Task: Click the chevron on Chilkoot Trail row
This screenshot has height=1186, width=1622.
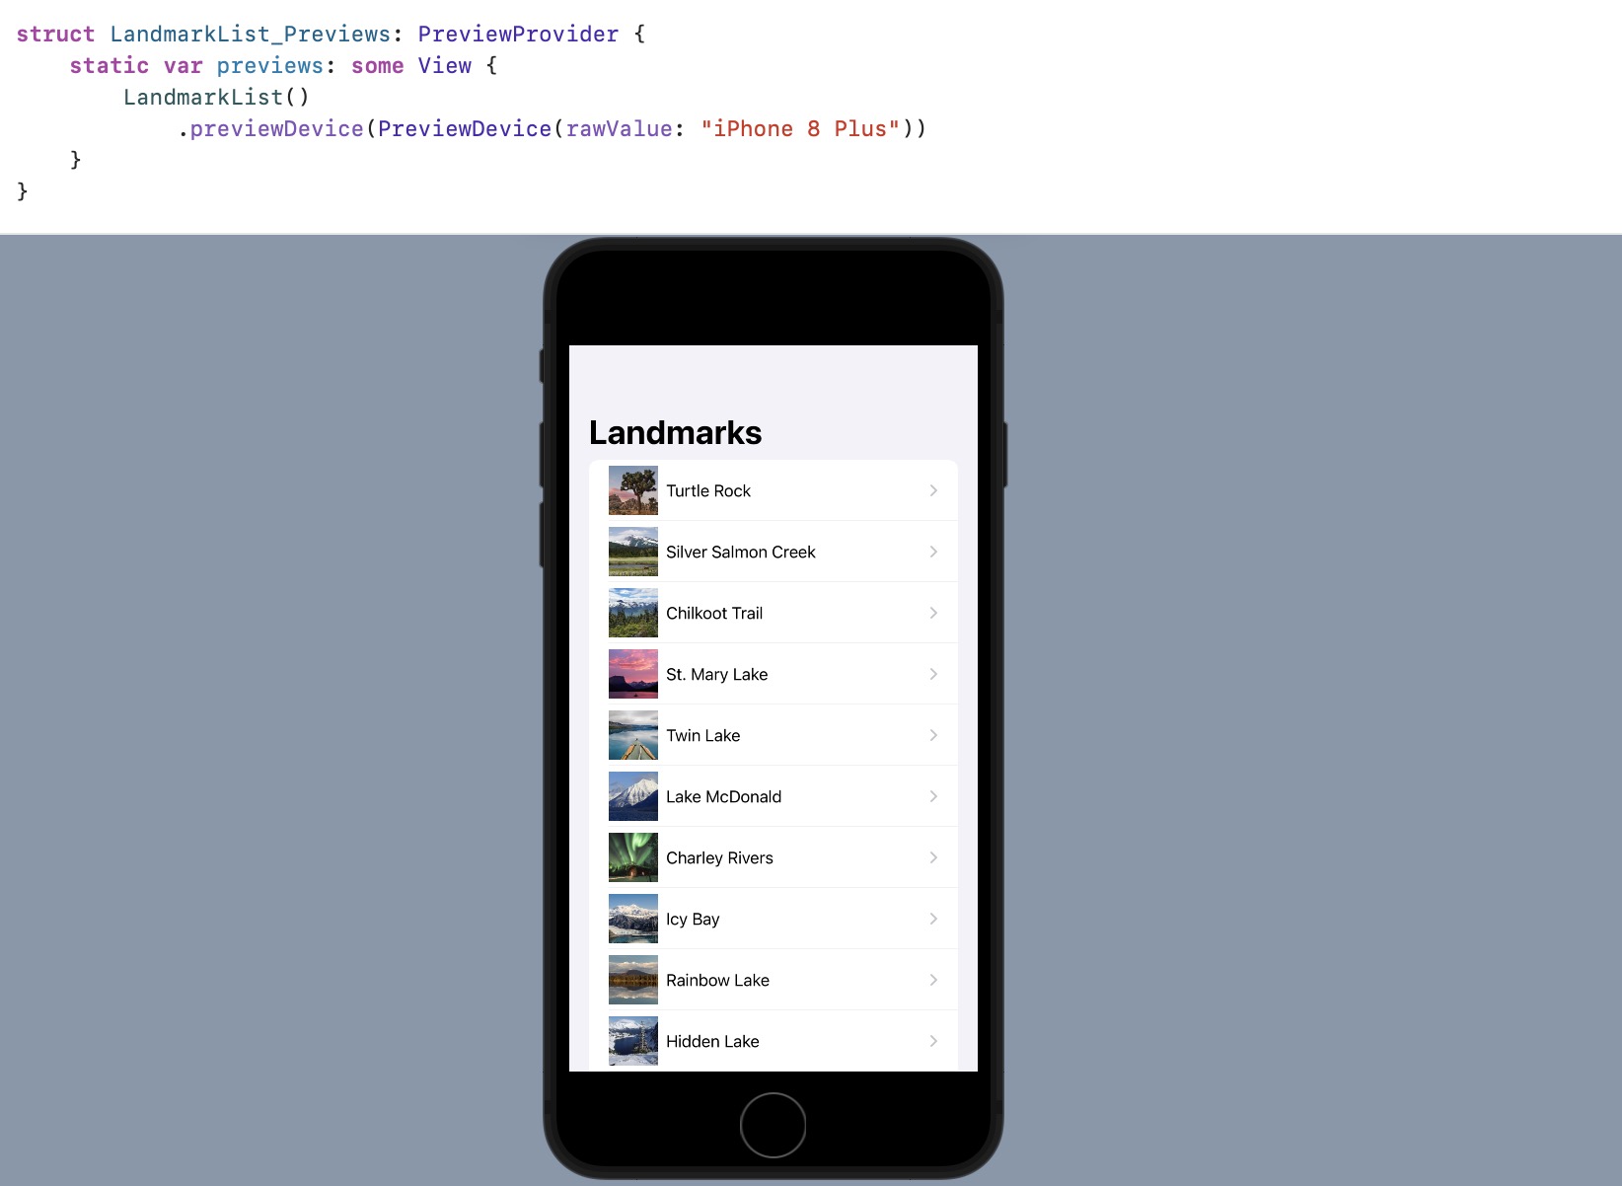Action: pos(933,613)
